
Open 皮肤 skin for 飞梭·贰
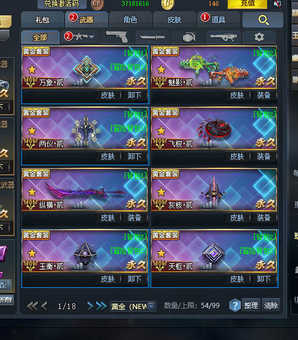(x=237, y=156)
